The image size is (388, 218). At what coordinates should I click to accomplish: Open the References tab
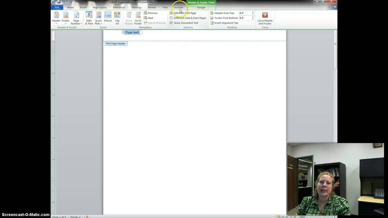pos(119,7)
